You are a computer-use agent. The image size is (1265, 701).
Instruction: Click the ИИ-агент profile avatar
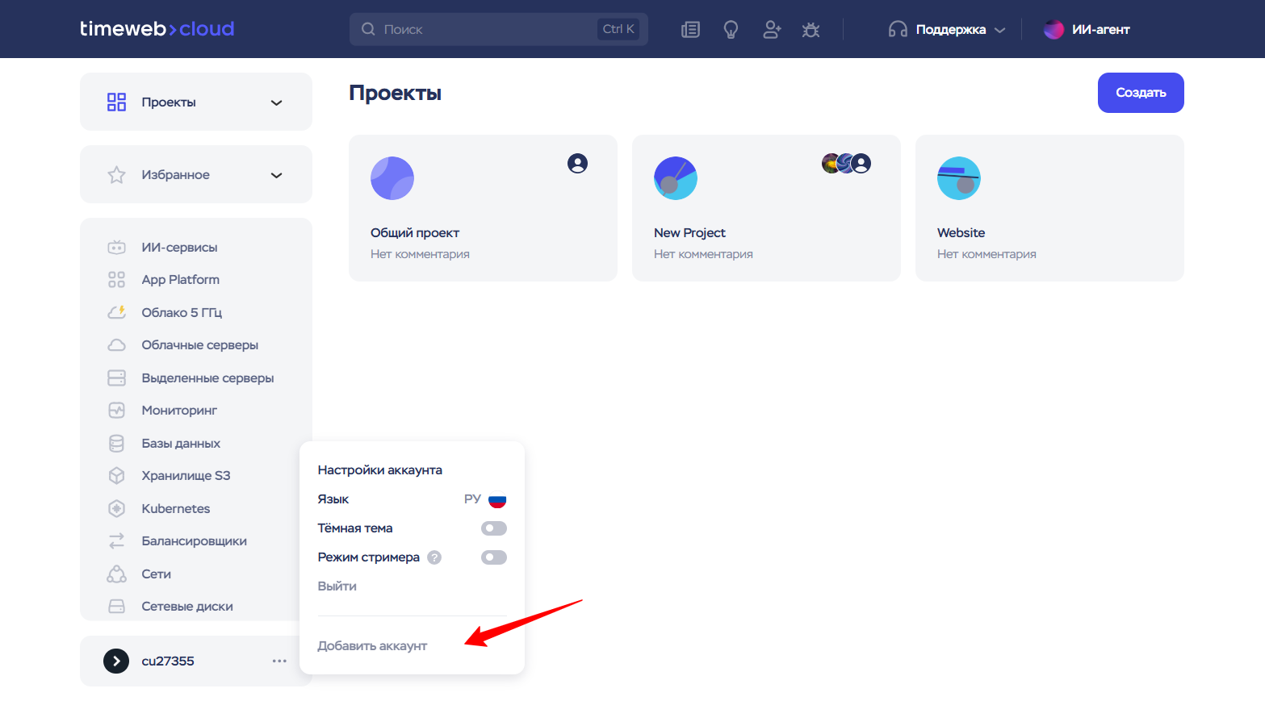[1053, 30]
